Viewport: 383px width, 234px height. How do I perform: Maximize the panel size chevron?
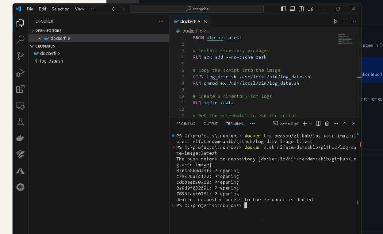345,123
